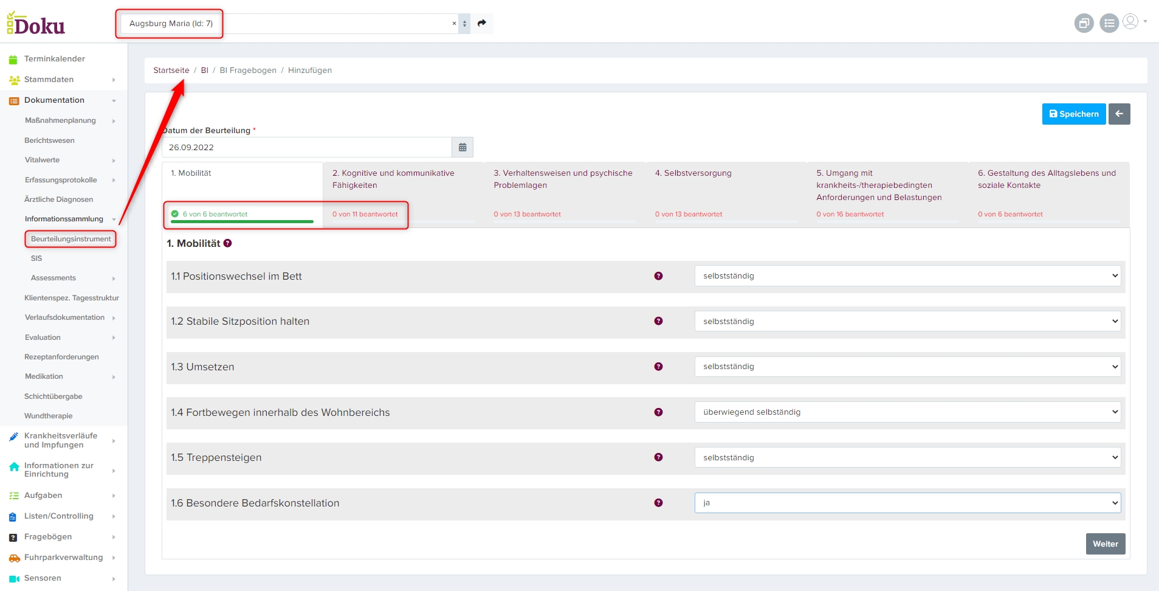Viewport: 1159px width, 591px height.
Task: Open Beurteilungsinstrument in the sidebar
Action: [x=71, y=239]
